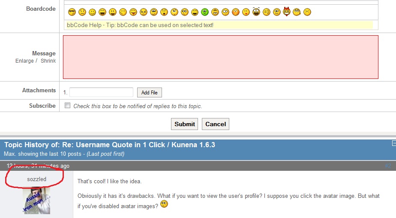Image resolution: width=396 pixels, height=218 pixels.
Task: Open sozzled's avatar image
Action: pyautogui.click(x=36, y=200)
